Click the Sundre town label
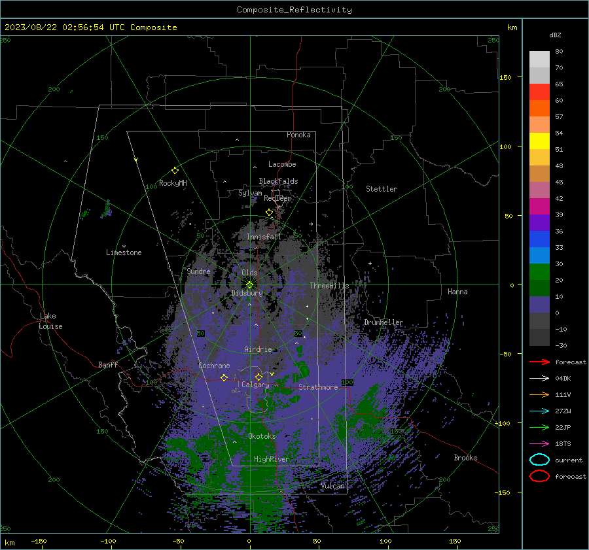Screen dimensions: 589x550 (x=198, y=271)
